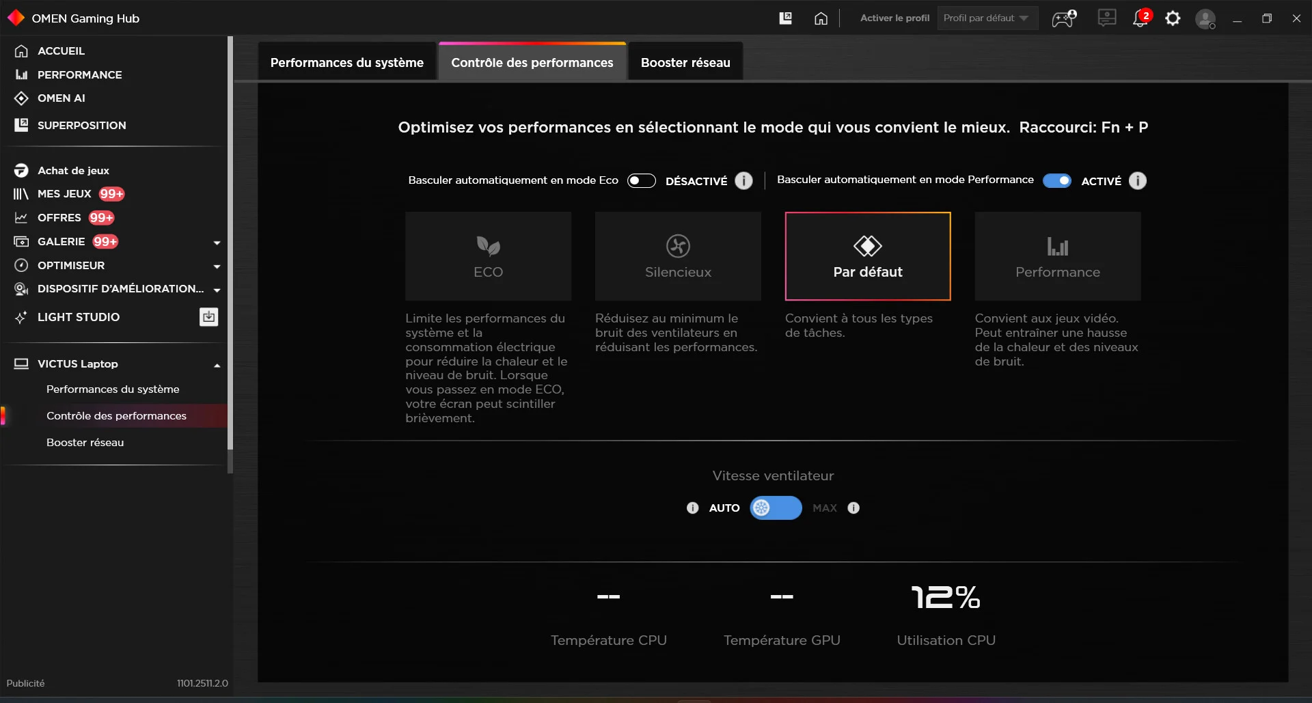Click the gamepad accessories icon in the toolbar

1063,18
